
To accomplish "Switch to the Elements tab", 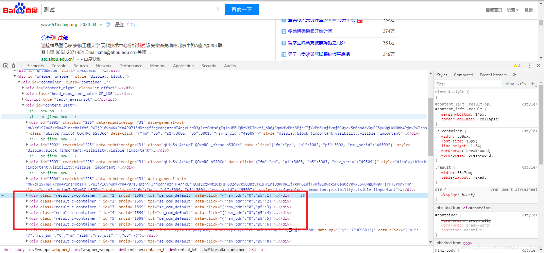I will tap(35, 66).
